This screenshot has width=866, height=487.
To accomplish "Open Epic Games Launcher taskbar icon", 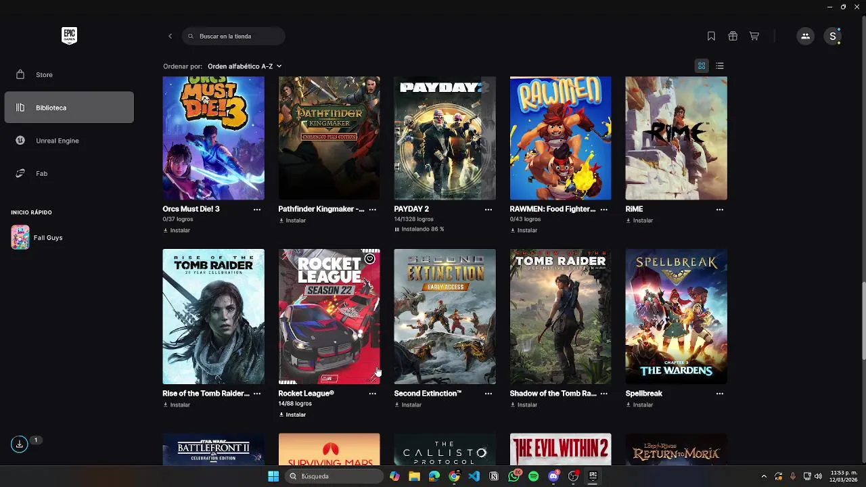I will pyautogui.click(x=593, y=476).
